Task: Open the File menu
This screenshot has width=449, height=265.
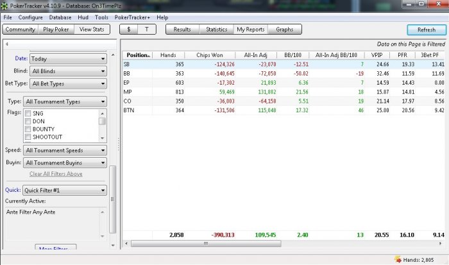Action: pyautogui.click(x=8, y=17)
